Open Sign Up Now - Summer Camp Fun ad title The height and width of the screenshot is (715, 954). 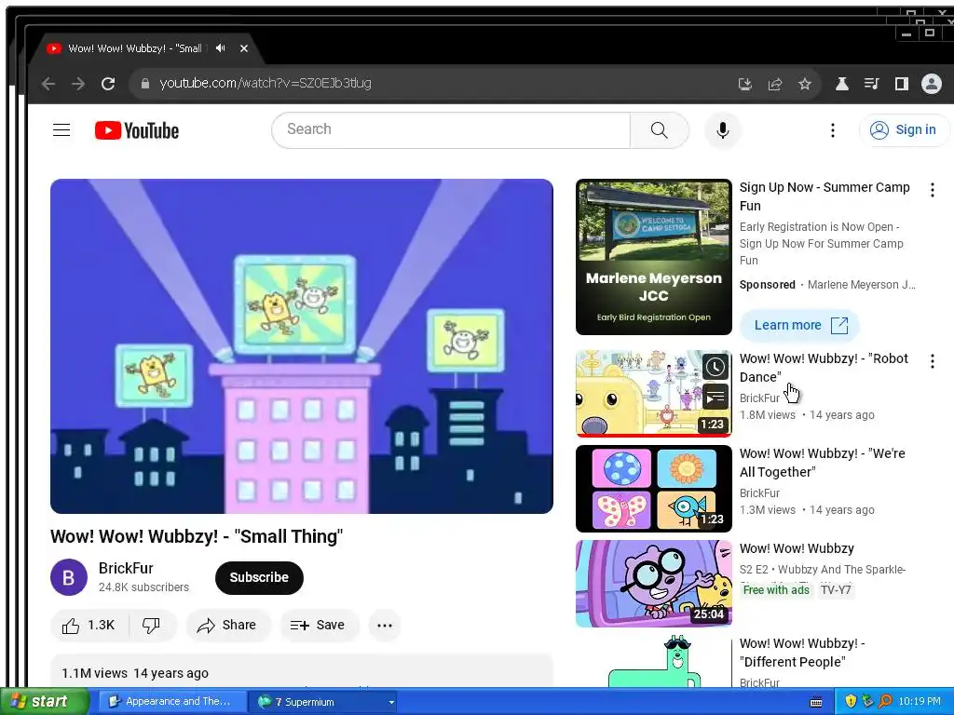(x=825, y=196)
